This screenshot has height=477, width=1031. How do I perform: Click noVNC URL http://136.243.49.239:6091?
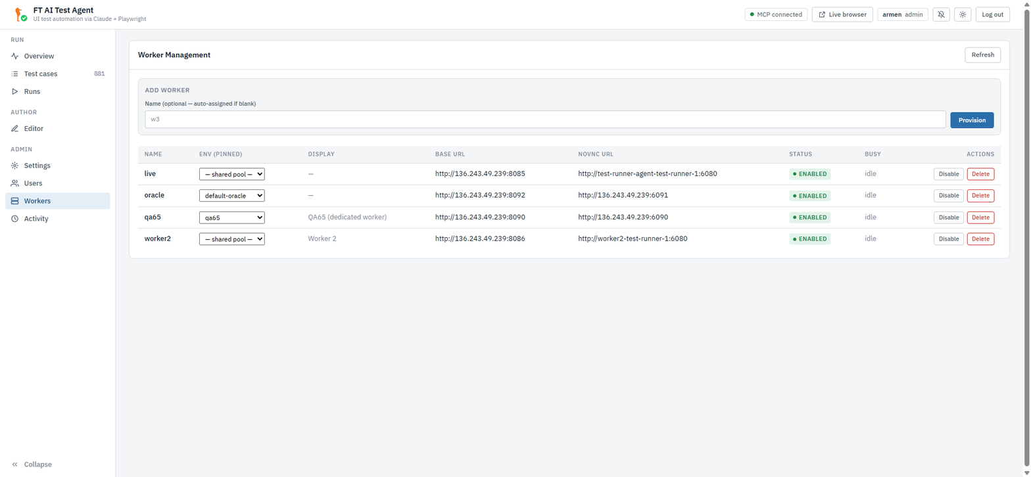tap(623, 196)
